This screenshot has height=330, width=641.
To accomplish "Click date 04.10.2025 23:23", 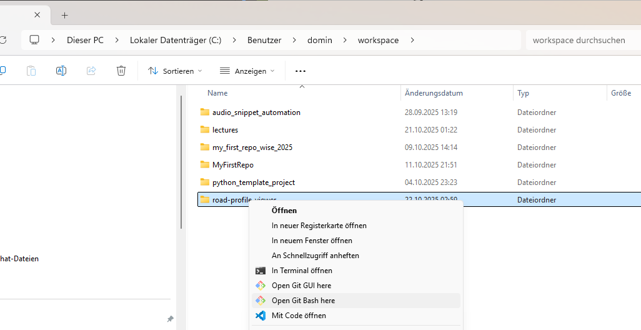I will click(431, 182).
